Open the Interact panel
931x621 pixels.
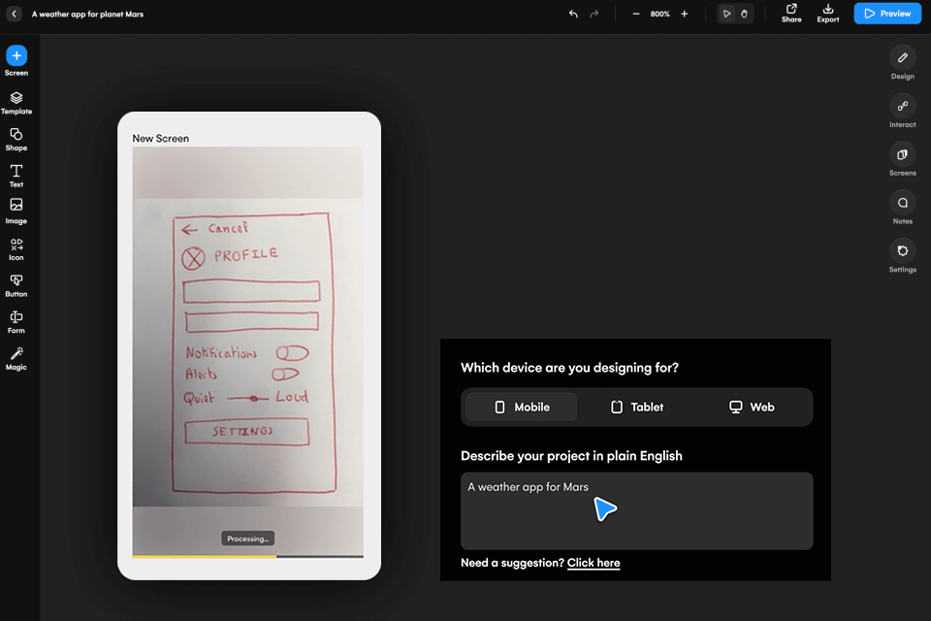pyautogui.click(x=902, y=111)
